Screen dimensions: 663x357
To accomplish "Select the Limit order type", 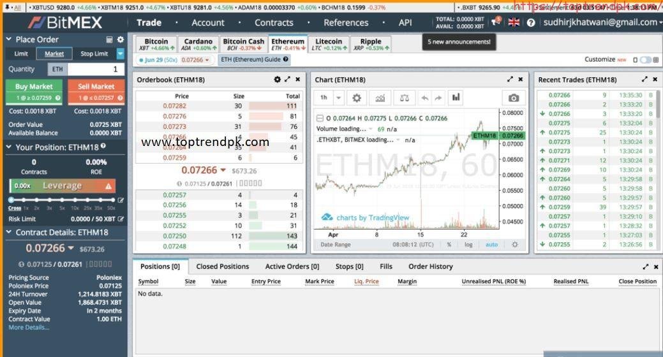I will click(x=21, y=54).
